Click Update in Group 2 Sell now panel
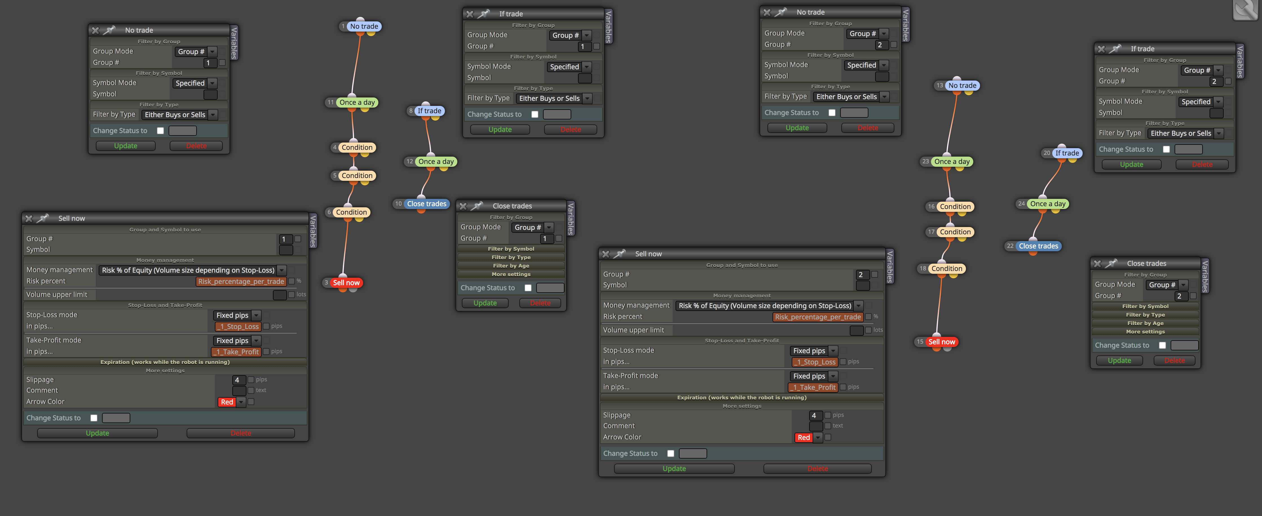 [674, 469]
